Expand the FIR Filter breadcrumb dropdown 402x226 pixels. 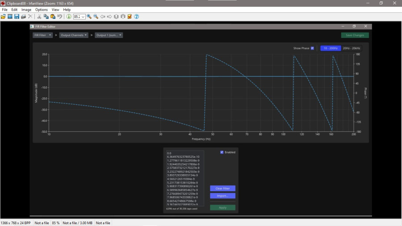[x=42, y=35]
